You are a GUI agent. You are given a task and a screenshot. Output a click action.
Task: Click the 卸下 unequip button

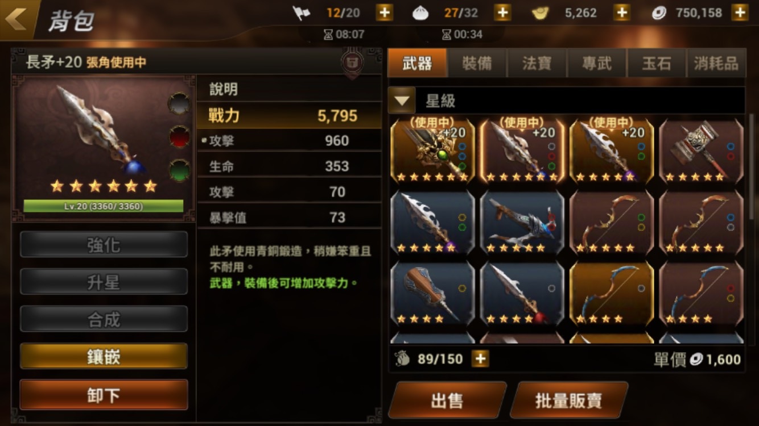(104, 395)
